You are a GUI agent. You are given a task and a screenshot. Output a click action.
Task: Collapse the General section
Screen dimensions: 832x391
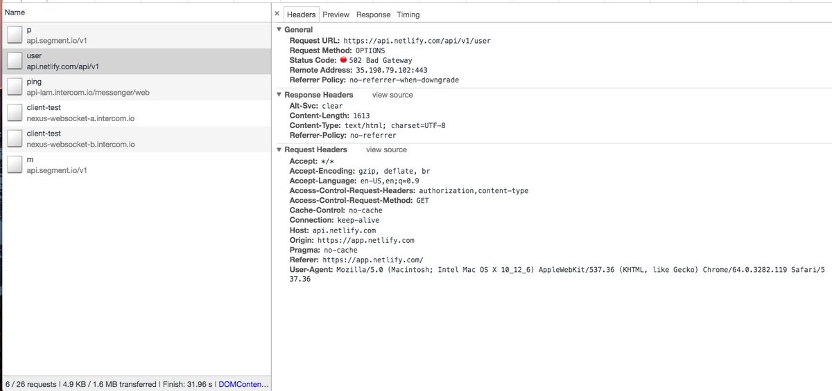tap(279, 30)
